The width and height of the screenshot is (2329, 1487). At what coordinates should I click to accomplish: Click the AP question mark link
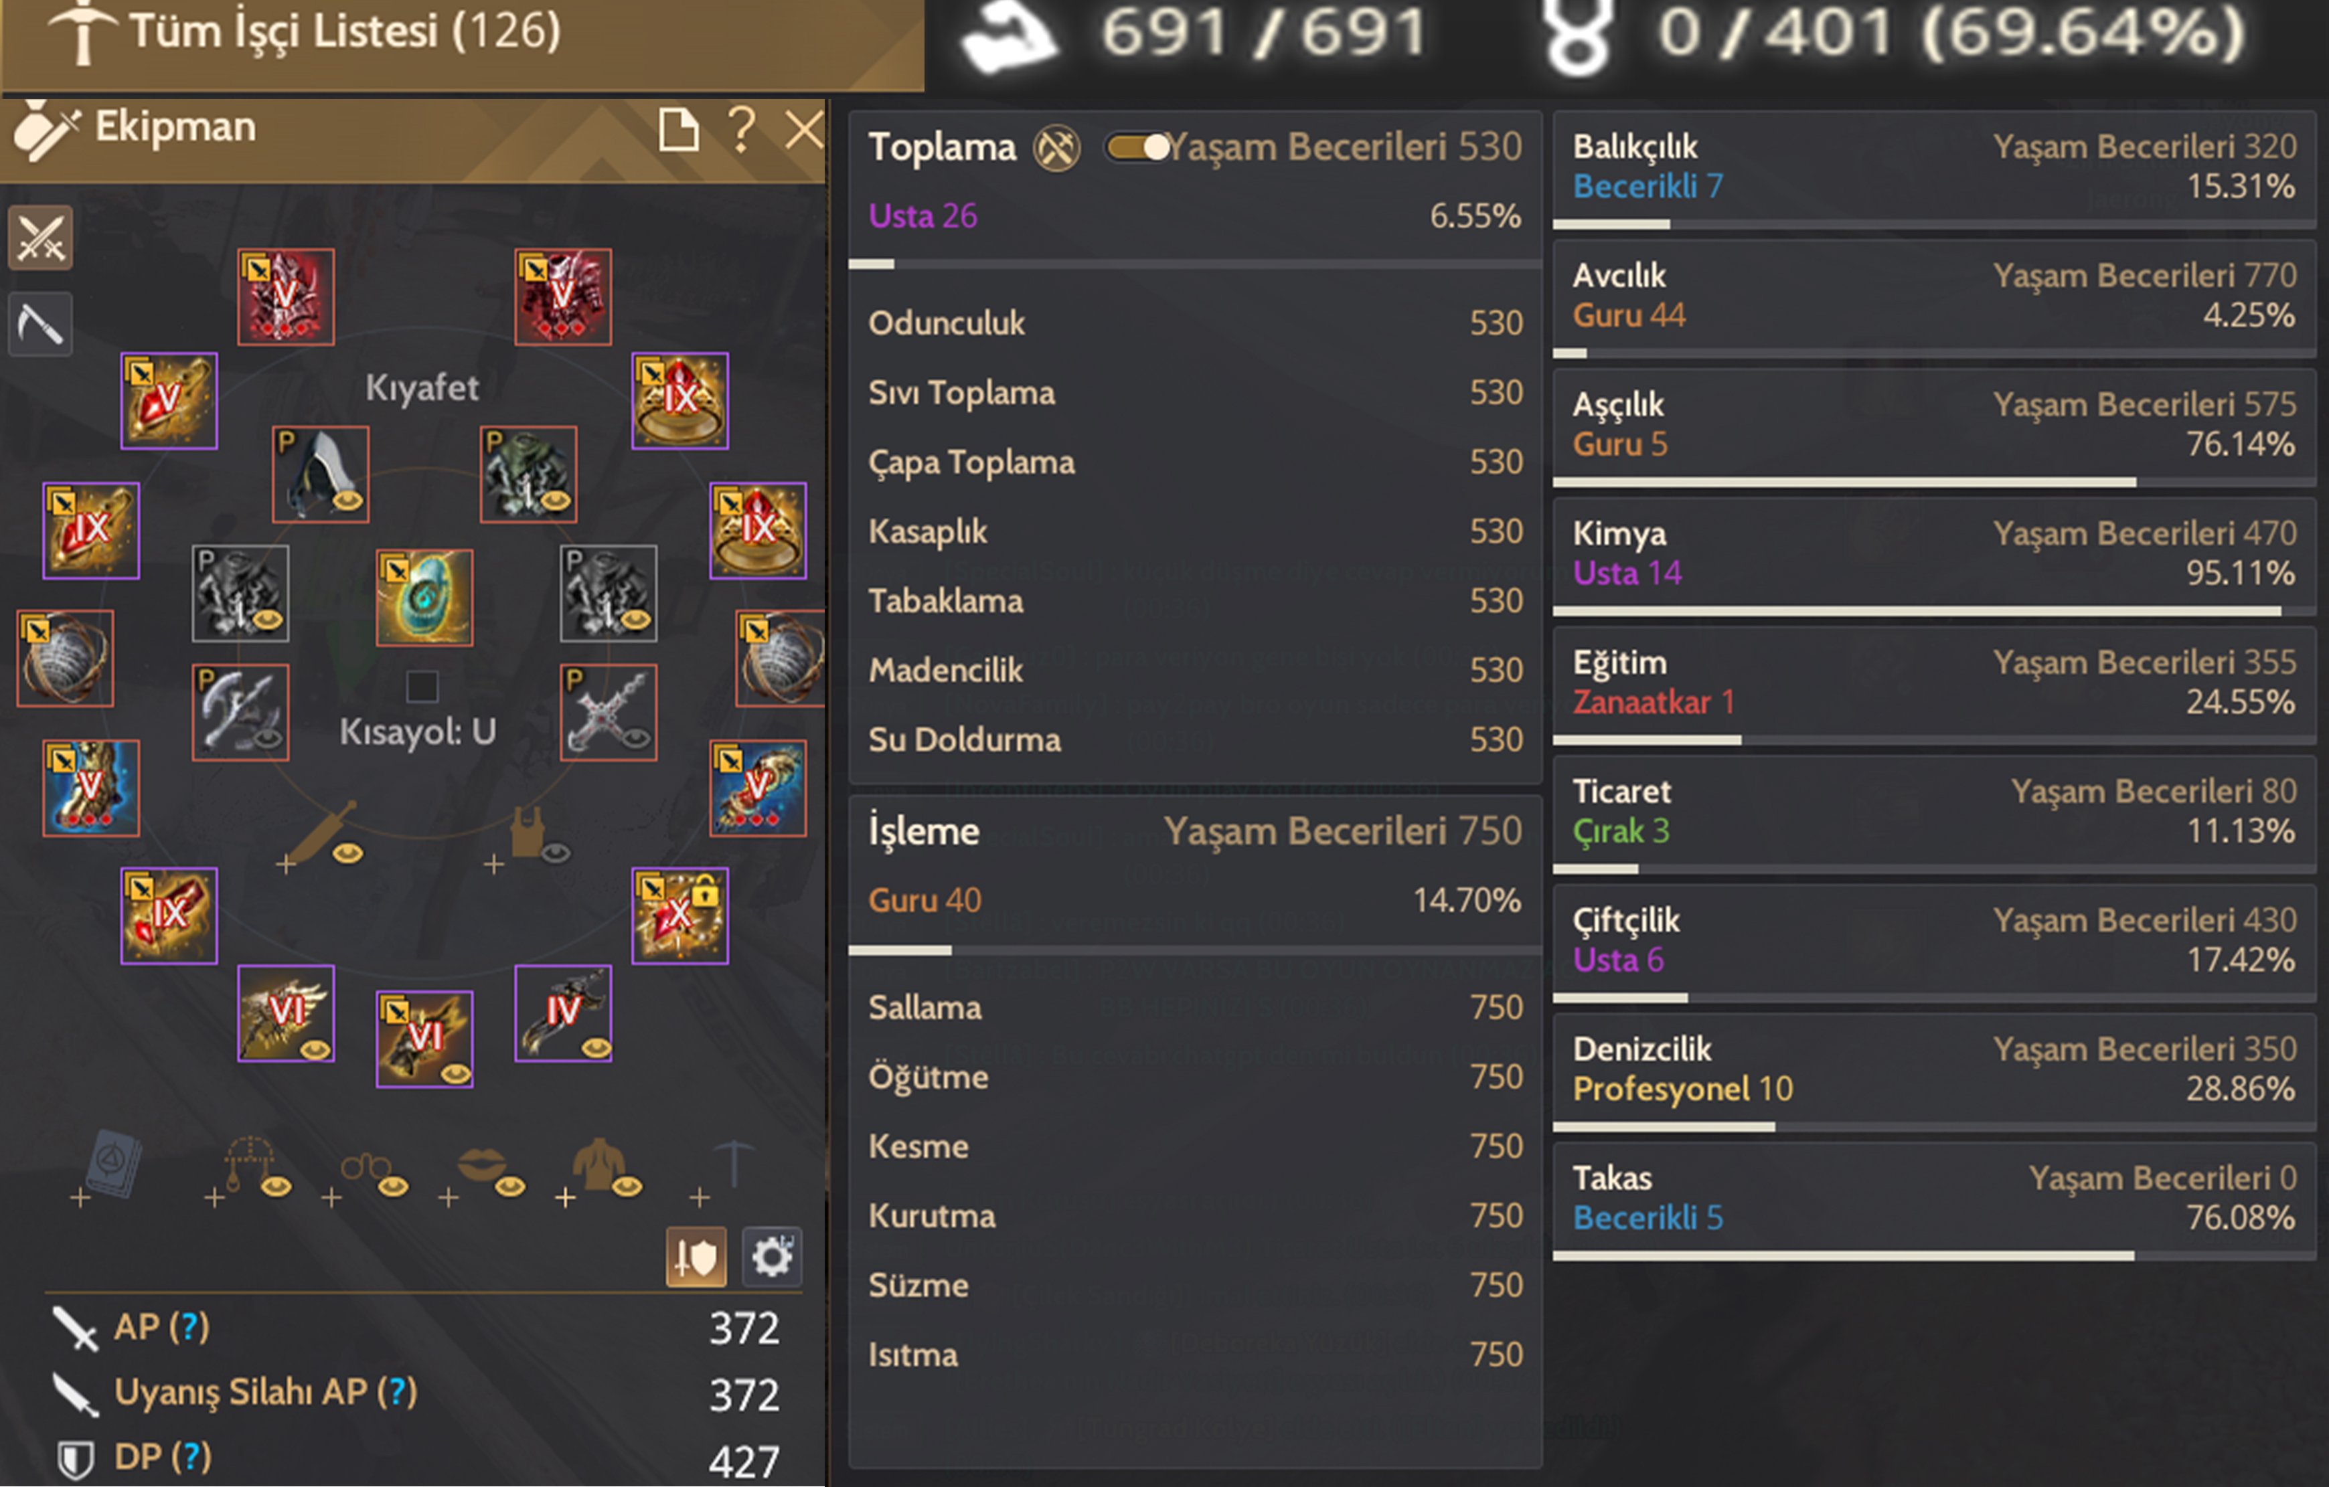tap(189, 1326)
